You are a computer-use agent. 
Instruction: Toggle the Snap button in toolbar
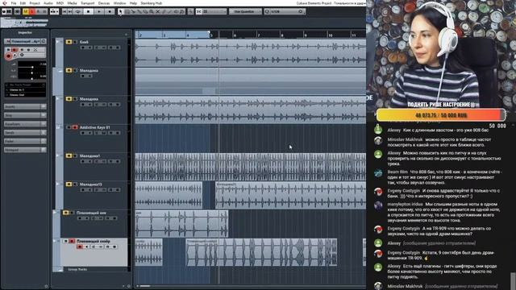coord(199,11)
